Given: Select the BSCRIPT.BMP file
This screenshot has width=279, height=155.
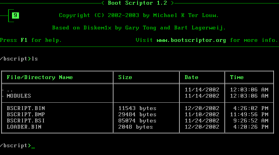Looking at the screenshot, I should [26, 115].
